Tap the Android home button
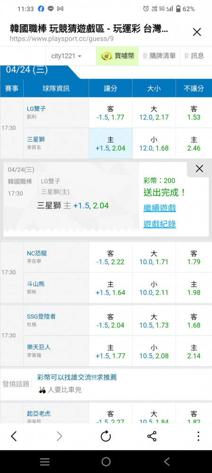This screenshot has width=212, height=473. coord(106,462)
